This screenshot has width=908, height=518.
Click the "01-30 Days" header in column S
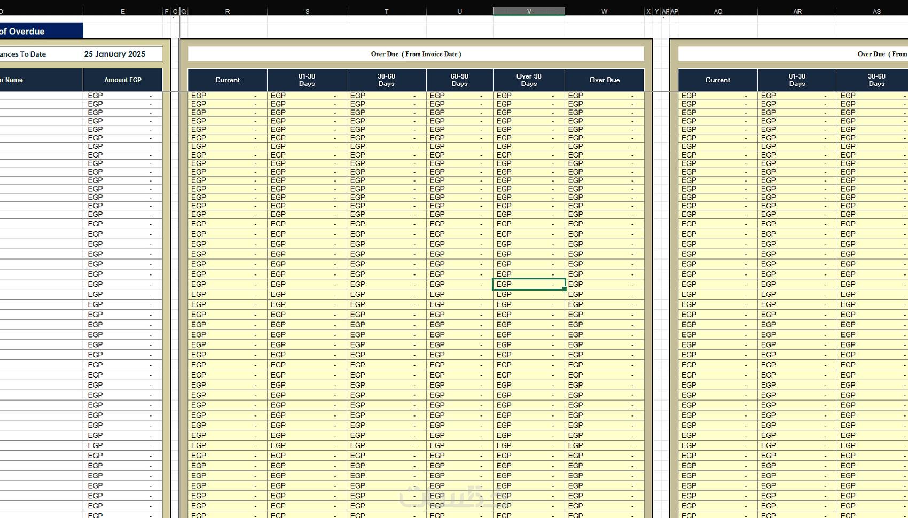point(307,80)
